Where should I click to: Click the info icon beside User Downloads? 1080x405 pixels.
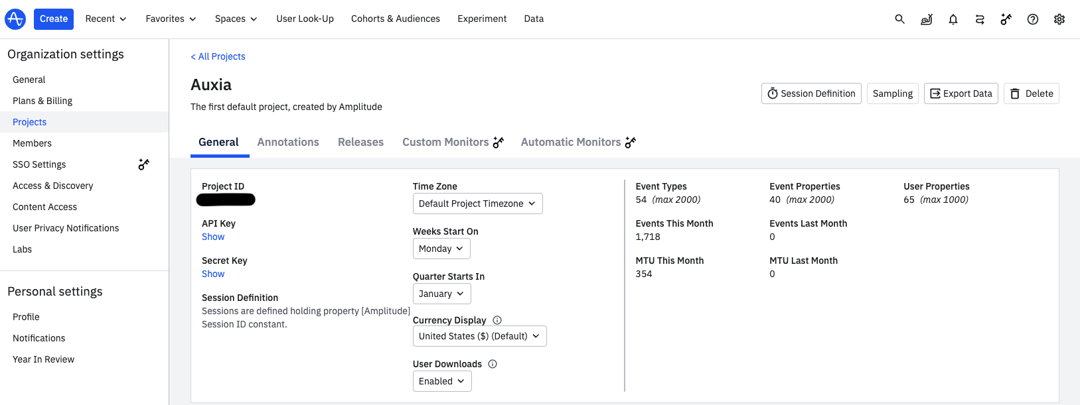[x=493, y=364]
